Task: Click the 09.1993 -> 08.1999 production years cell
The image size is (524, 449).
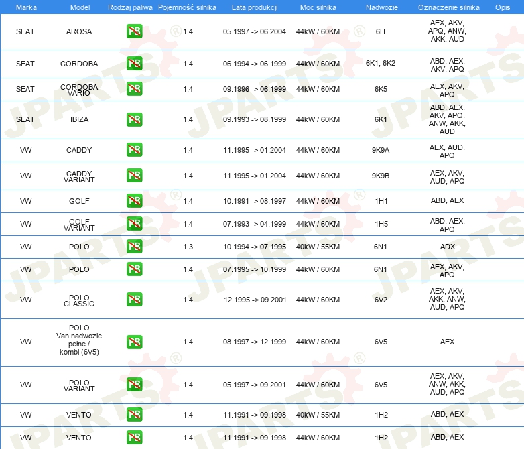Action: click(x=255, y=119)
